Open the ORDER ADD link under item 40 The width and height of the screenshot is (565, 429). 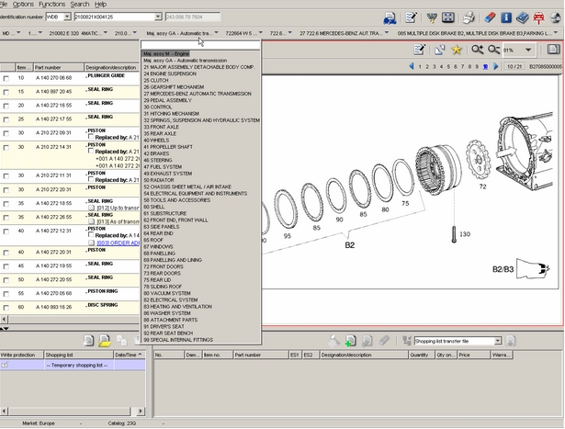point(119,243)
